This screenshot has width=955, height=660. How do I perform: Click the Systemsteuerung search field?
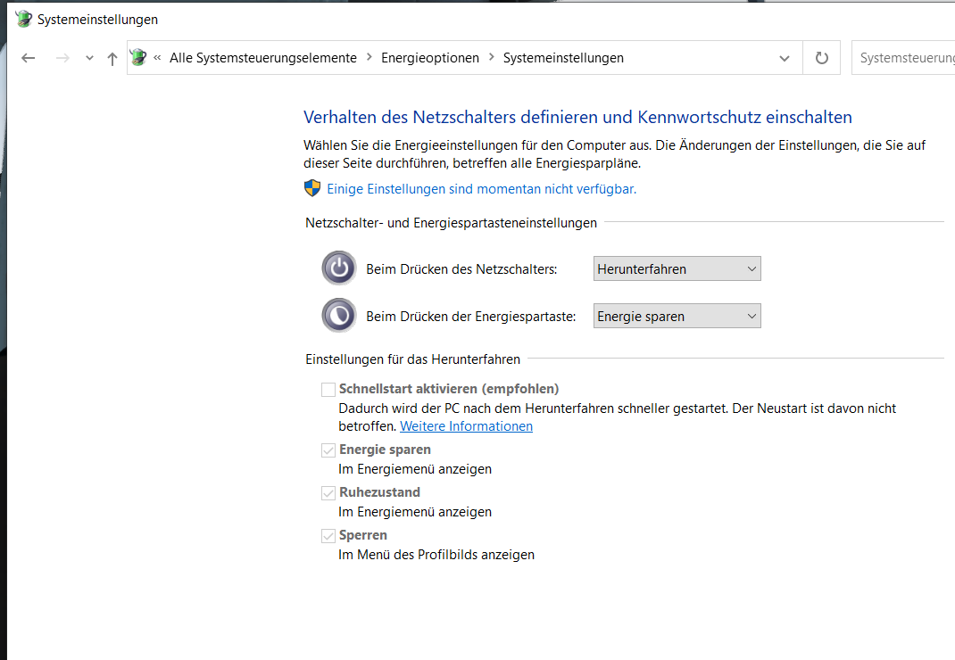coord(904,58)
